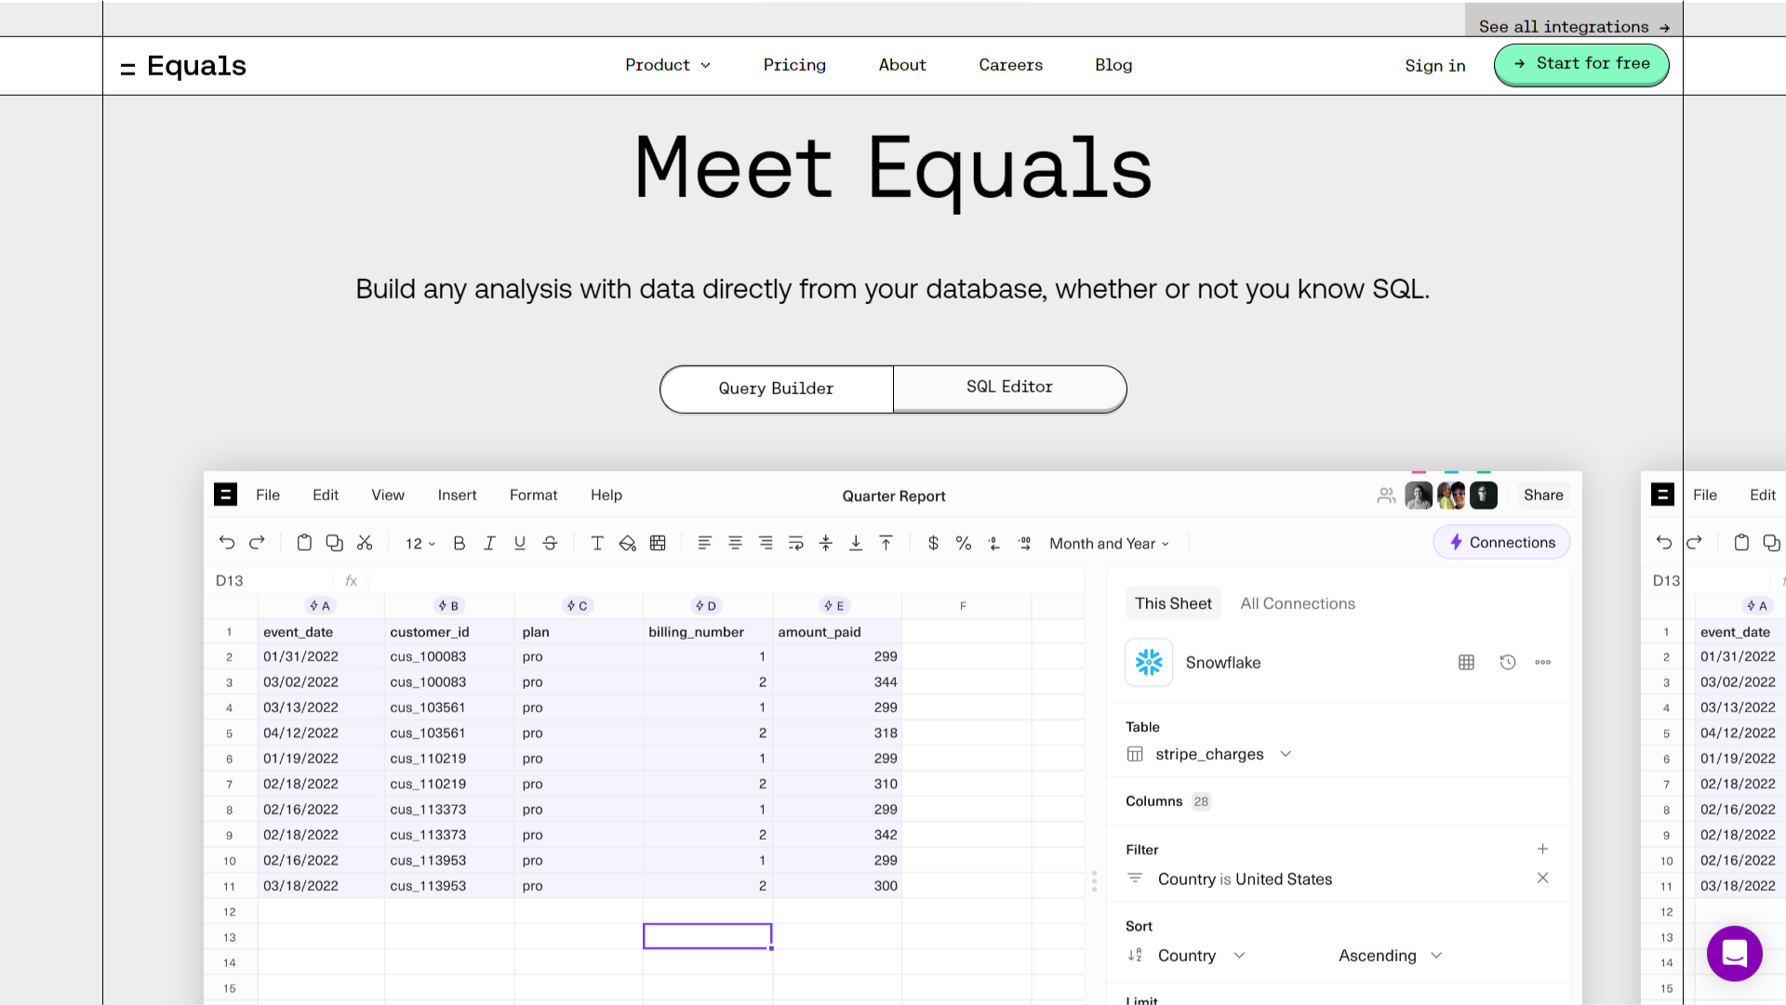The width and height of the screenshot is (1786, 1005).
Task: Click the Sign in link
Action: pos(1434,66)
